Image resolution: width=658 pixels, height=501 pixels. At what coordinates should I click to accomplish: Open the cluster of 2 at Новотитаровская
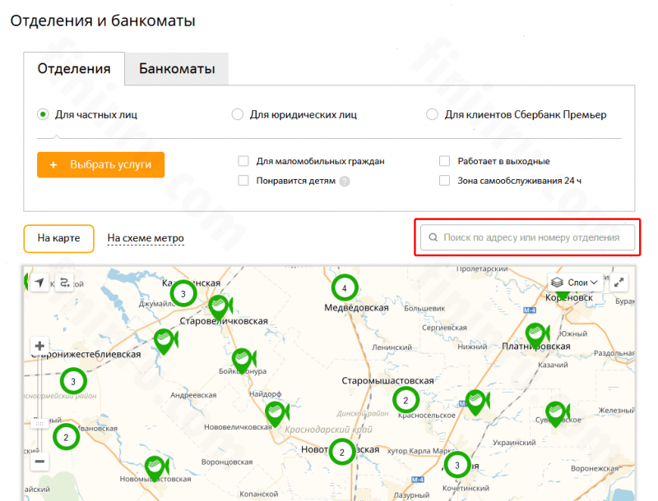click(x=342, y=452)
